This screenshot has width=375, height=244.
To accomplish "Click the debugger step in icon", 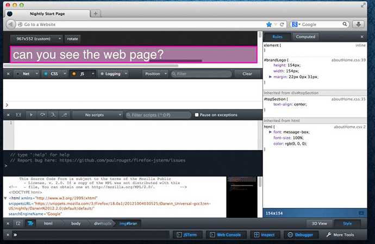I will (53, 115).
